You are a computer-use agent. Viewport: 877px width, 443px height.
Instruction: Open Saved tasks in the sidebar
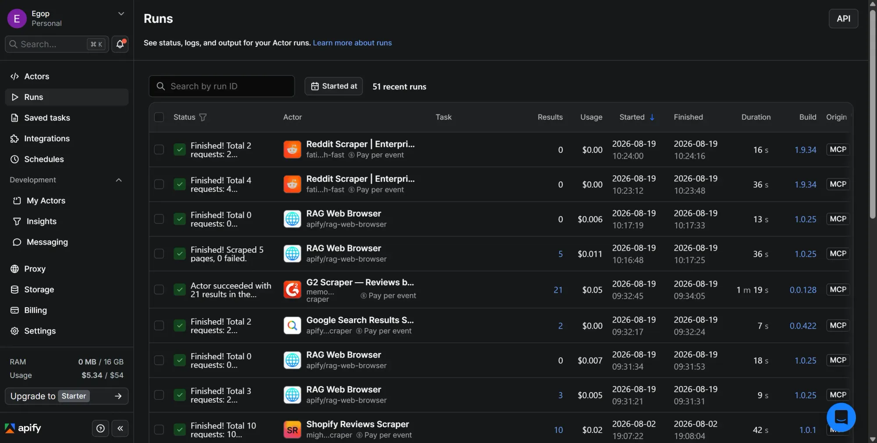(x=67, y=118)
